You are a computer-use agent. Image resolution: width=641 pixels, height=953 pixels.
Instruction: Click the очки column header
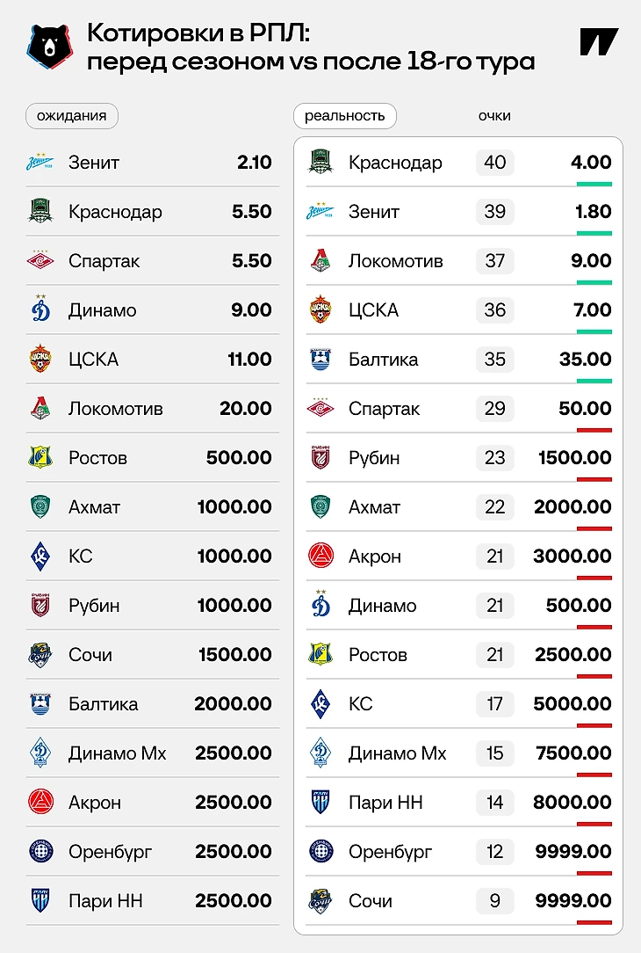coord(494,116)
